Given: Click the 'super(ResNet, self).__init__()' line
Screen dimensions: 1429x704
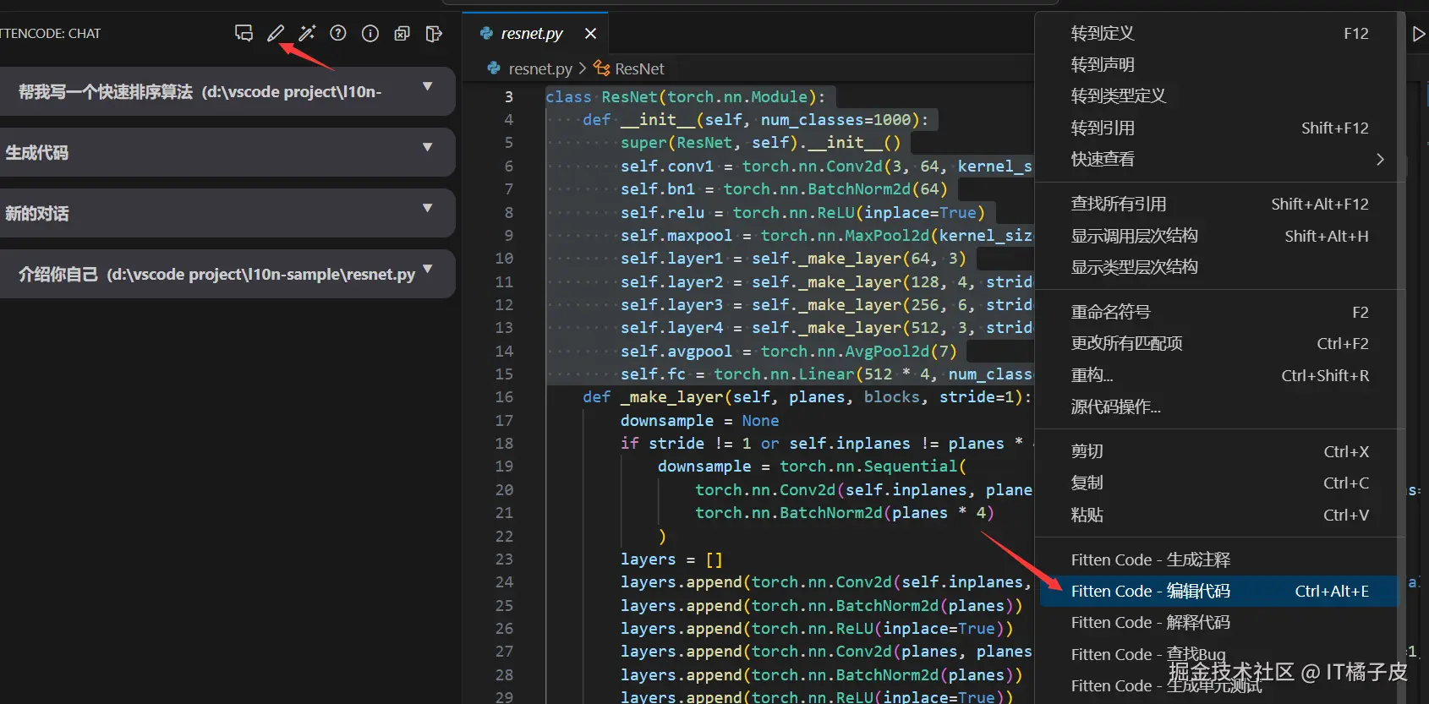Looking at the screenshot, I should [x=760, y=142].
